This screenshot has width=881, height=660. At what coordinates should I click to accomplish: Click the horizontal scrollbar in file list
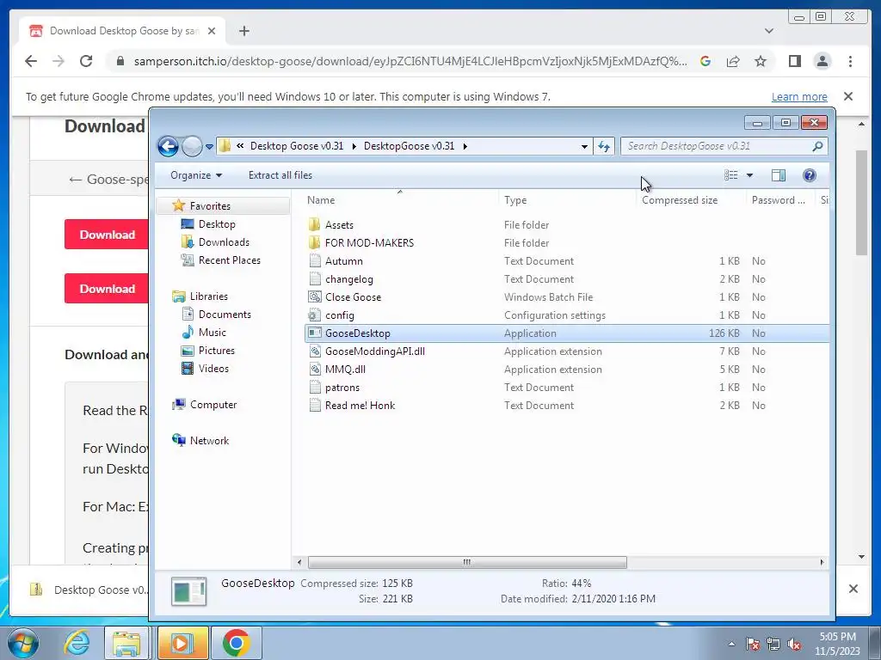(467, 562)
